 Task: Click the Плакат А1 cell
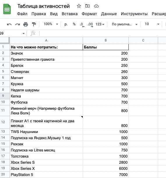click(x=46, y=122)
